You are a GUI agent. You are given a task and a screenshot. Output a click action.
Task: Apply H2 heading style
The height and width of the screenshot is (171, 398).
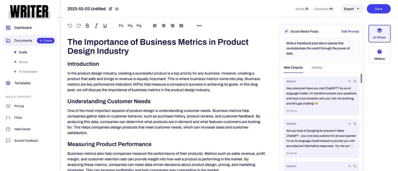[130, 26]
